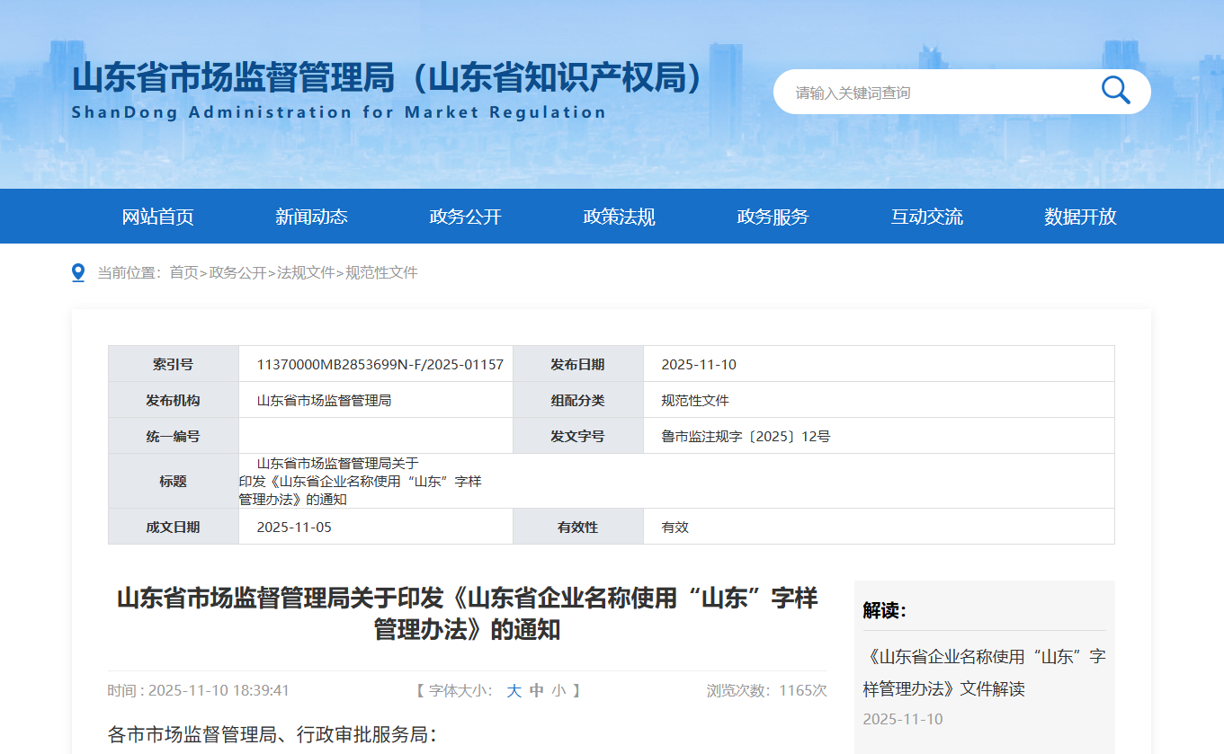Set font size to large (大)
Screen dimensions: 1224x754
(514, 690)
